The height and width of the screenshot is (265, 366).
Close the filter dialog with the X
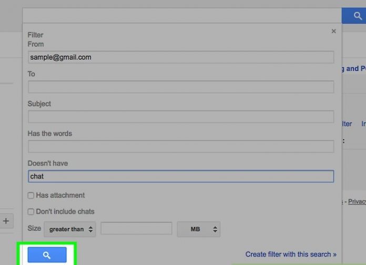coord(333,32)
